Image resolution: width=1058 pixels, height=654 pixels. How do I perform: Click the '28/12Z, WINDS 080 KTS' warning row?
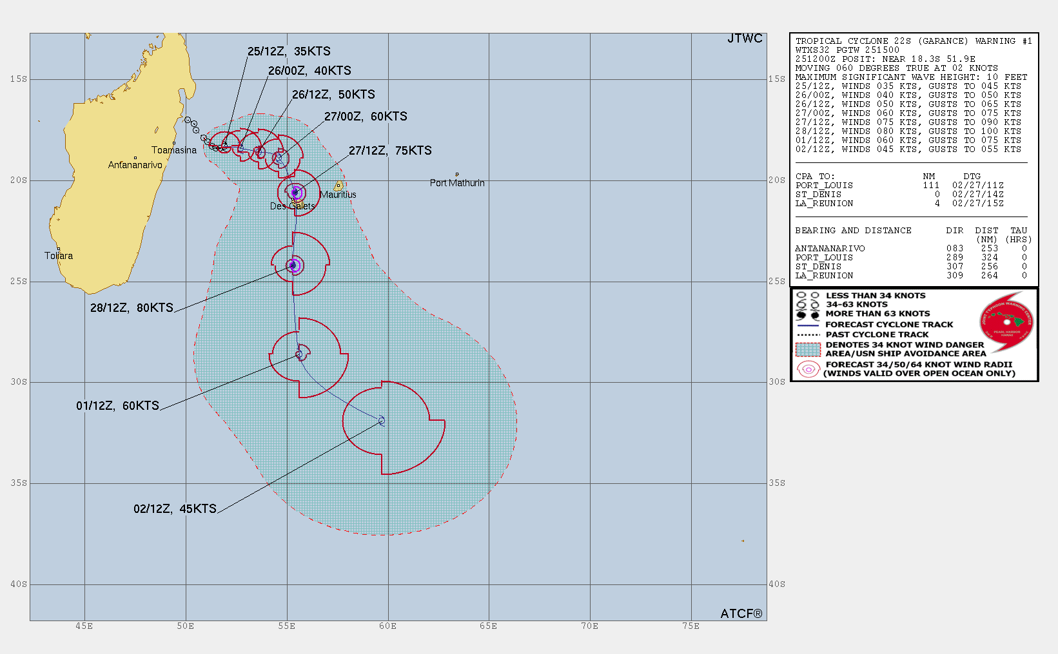[908, 131]
